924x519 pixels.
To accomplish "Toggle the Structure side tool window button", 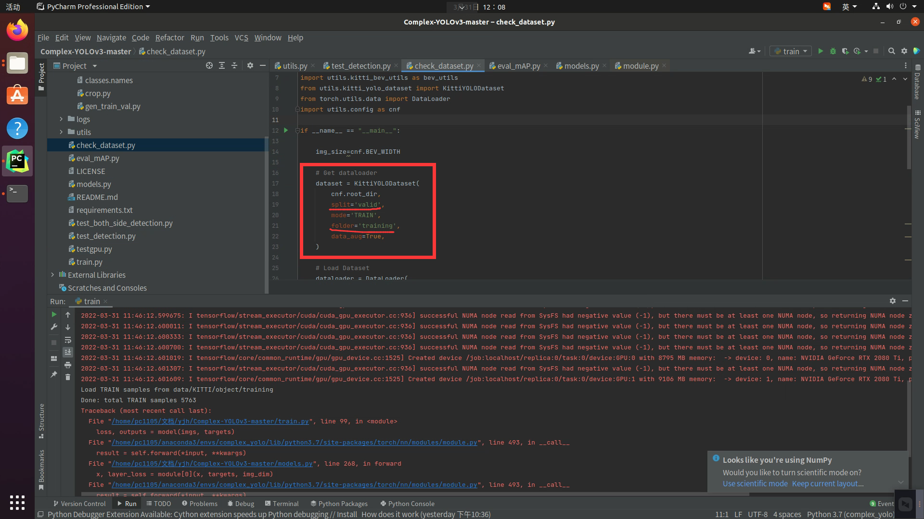I will pos(41,421).
